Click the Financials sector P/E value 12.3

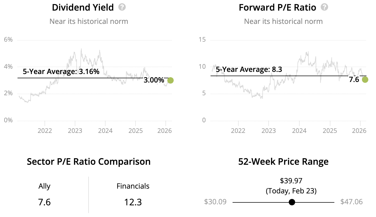click(x=133, y=202)
